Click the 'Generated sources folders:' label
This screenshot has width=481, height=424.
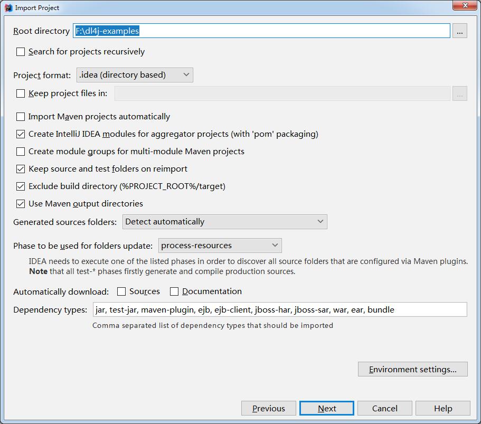[x=65, y=222]
